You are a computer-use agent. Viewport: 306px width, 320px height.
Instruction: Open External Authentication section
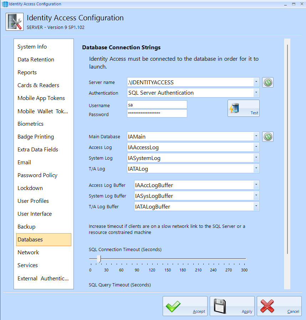[44, 278]
